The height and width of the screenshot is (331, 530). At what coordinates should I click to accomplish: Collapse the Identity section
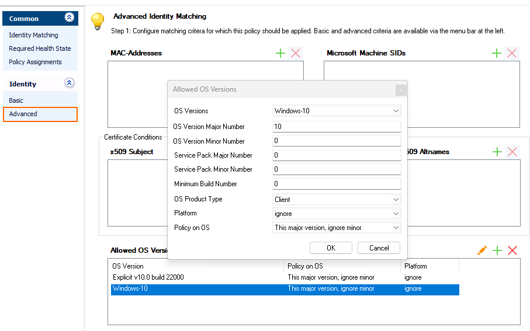click(x=70, y=83)
